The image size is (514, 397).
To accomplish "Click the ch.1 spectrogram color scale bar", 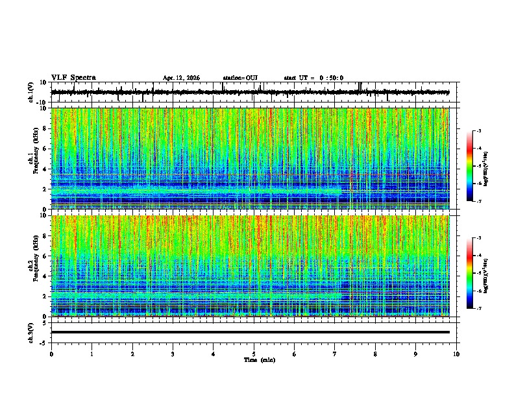I will (470, 166).
